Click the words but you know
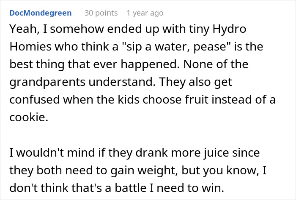Screen dimensions: 296x200 (x=220, y=171)
